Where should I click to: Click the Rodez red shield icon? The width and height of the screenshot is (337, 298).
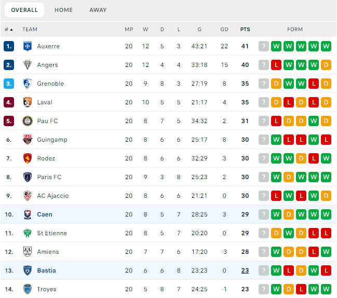click(x=28, y=158)
